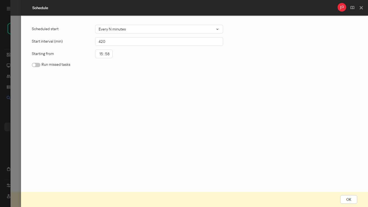This screenshot has height=207, width=368.
Task: Activate the sidebar search tool
Action: click(x=8, y=98)
